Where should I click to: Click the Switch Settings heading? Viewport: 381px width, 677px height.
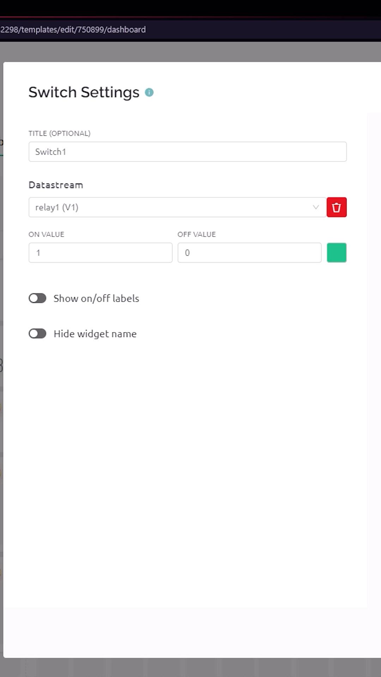[84, 92]
